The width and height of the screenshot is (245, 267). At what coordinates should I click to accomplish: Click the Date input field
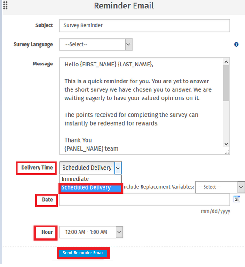pyautogui.click(x=144, y=200)
